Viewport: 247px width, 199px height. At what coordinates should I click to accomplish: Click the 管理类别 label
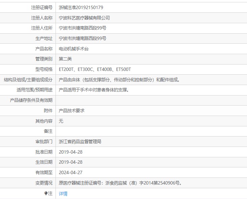point(44,59)
